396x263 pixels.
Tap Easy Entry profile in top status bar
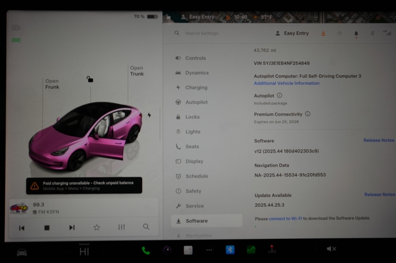[198, 17]
